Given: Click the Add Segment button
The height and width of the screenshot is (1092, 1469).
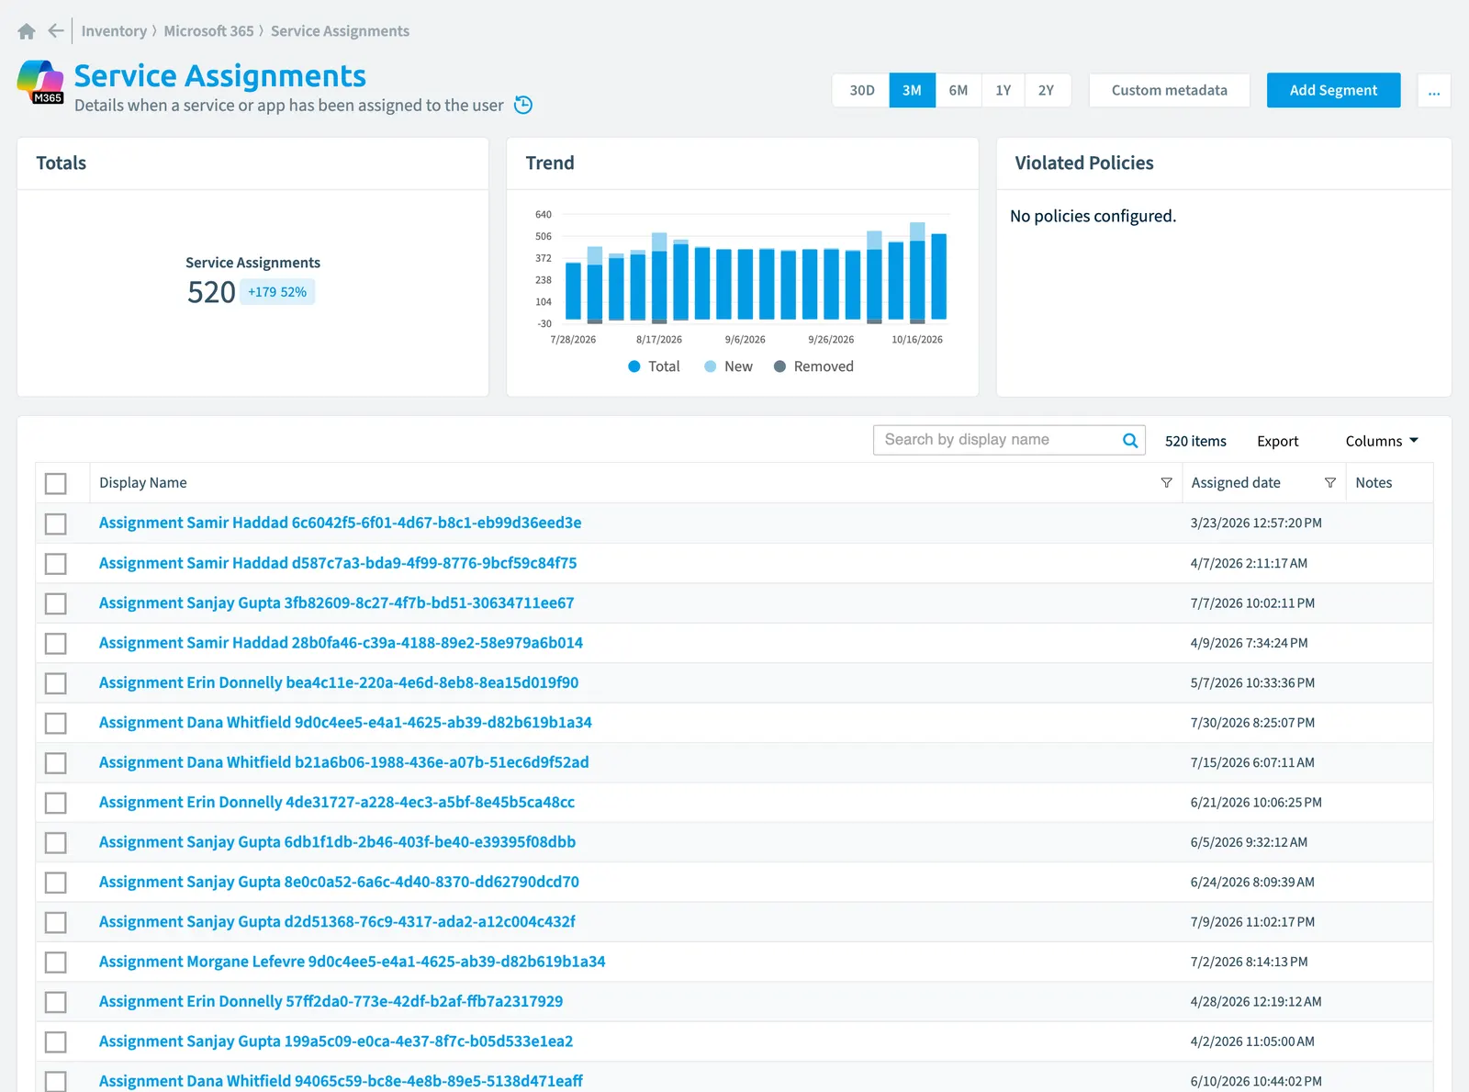Looking at the screenshot, I should [1333, 90].
